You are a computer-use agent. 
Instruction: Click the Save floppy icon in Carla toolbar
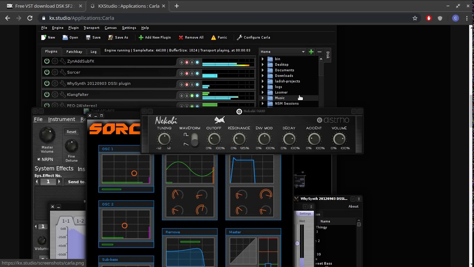(88, 37)
